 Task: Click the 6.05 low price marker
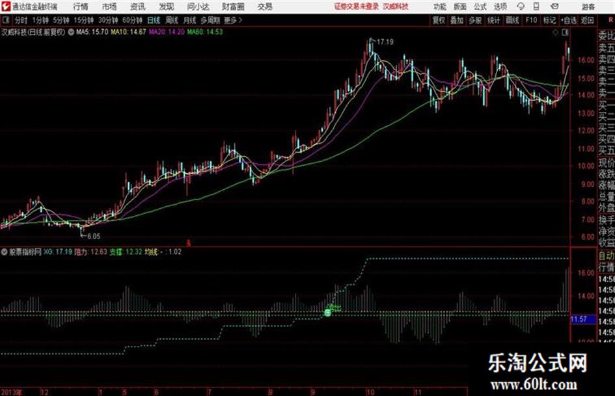click(x=93, y=236)
